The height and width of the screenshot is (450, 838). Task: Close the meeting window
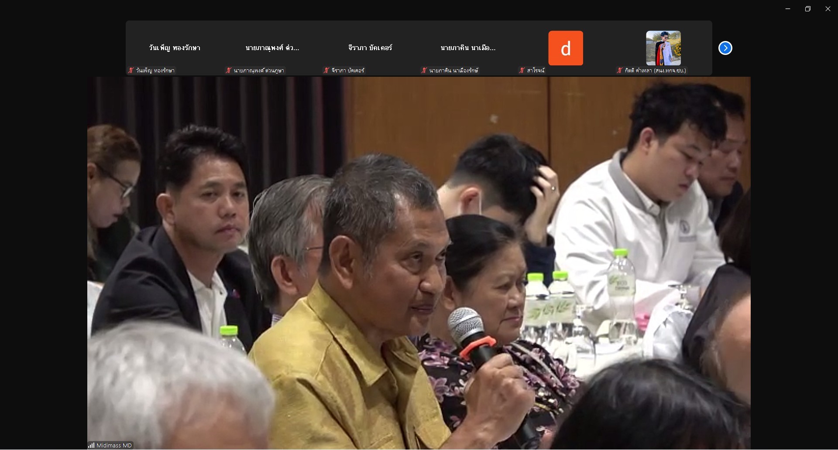[828, 9]
